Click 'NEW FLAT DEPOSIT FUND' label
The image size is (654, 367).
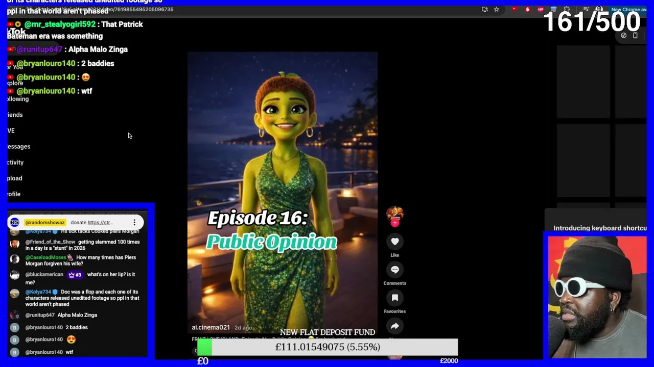328,332
